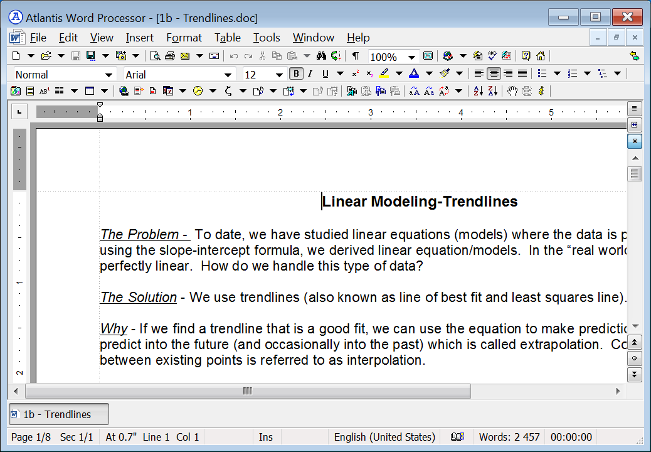Open the Format menu

pos(184,38)
